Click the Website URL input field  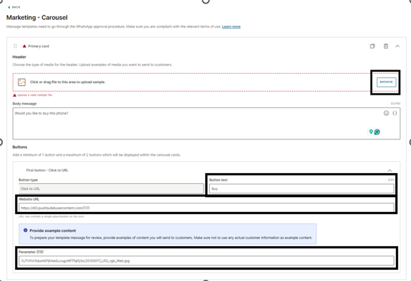tap(206, 208)
